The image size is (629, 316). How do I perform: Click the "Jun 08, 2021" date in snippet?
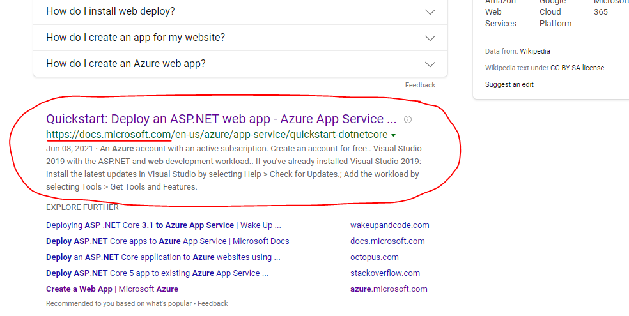(70, 149)
